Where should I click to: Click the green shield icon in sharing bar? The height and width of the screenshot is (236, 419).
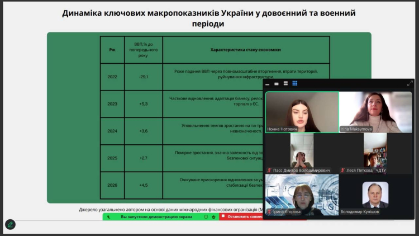click(x=213, y=216)
